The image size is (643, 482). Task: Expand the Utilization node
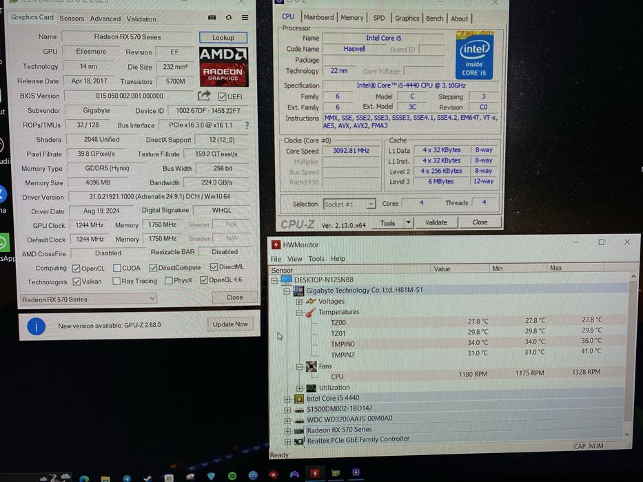click(x=300, y=388)
